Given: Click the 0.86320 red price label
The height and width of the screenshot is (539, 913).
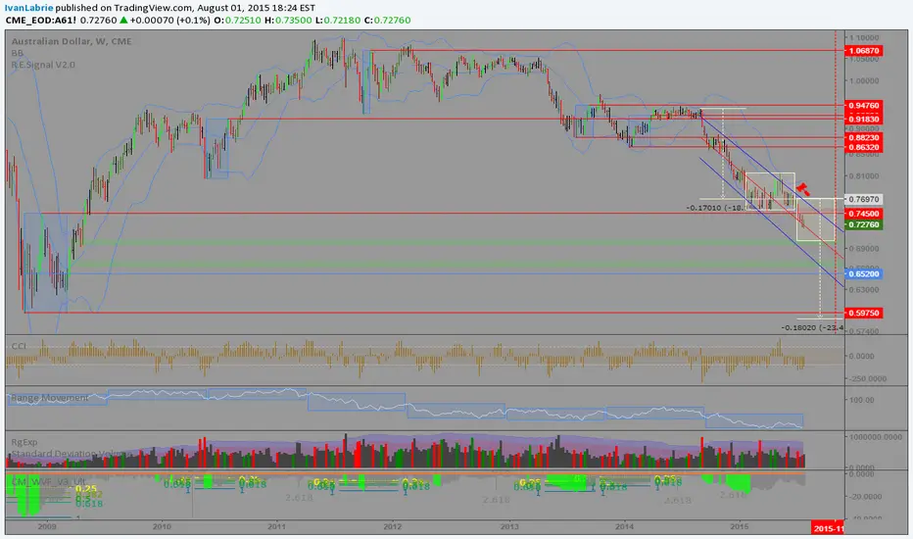Looking at the screenshot, I should (864, 147).
